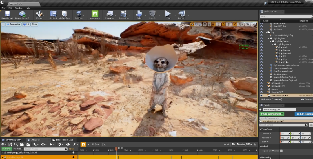Screen dimensions: 313x159
Task: Open the Marketplace from the toolbar
Action: [x=64, y=14]
